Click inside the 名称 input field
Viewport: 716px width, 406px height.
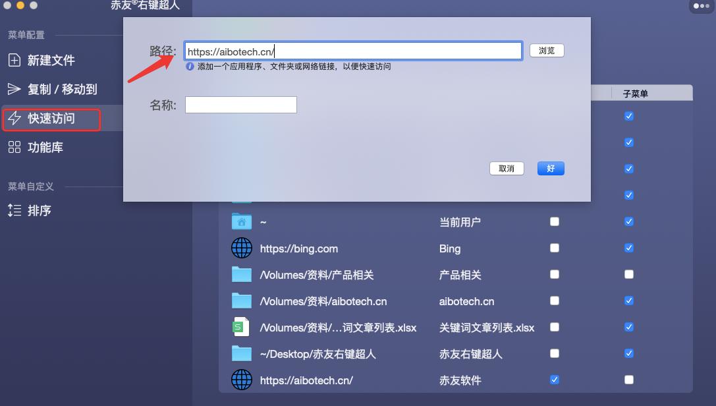click(240, 104)
